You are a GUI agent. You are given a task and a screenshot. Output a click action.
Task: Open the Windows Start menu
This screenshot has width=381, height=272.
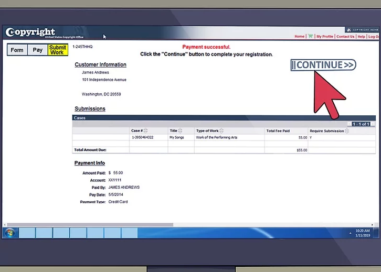tap(10, 232)
